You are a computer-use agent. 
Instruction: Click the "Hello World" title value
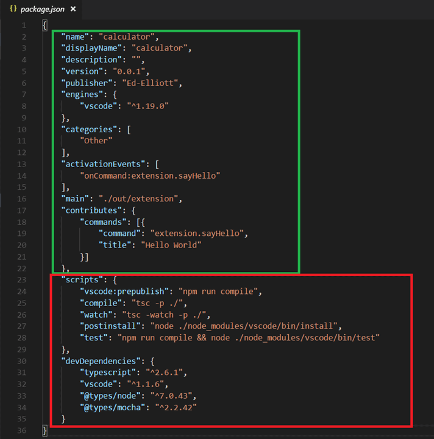pos(171,245)
